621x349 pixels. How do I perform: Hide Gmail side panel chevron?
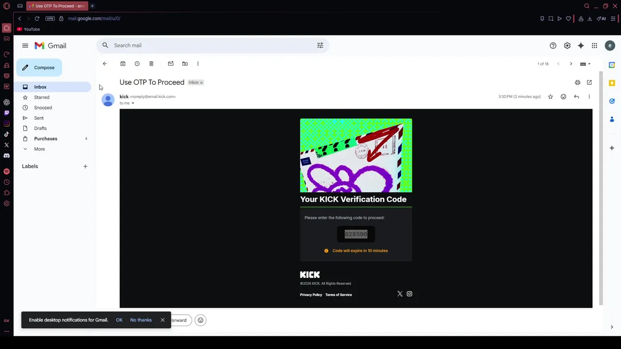point(612,327)
